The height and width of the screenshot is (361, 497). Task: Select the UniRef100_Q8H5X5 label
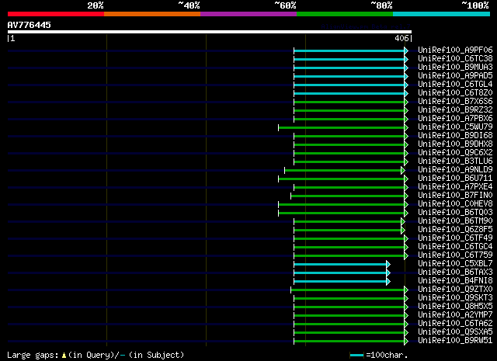[x=455, y=307]
